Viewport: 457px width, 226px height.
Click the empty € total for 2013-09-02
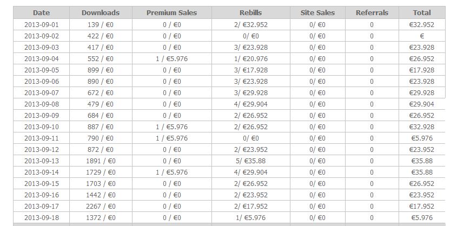pos(422,36)
